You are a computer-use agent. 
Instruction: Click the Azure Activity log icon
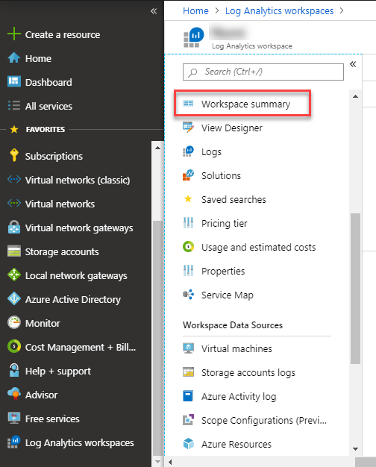(x=188, y=396)
